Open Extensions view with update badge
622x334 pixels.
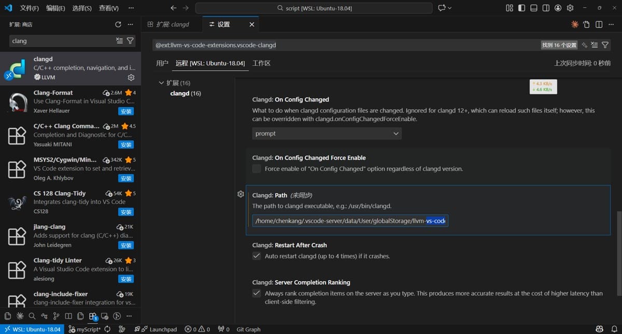[93, 316]
